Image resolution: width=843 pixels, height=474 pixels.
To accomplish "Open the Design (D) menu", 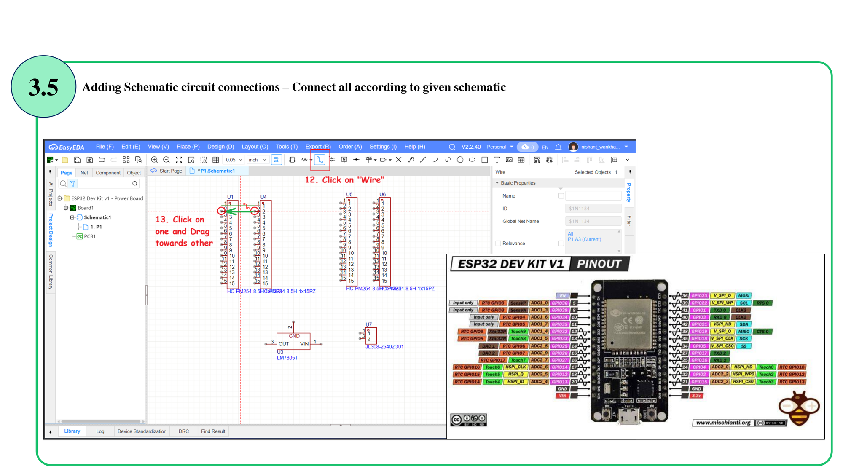I will click(220, 147).
